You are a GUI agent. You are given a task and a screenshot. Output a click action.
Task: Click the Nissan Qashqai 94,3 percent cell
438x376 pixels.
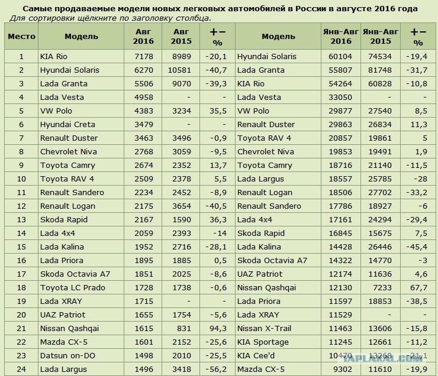click(218, 328)
